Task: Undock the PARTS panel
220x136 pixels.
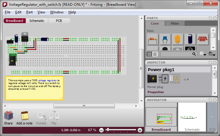Action: pos(210,18)
